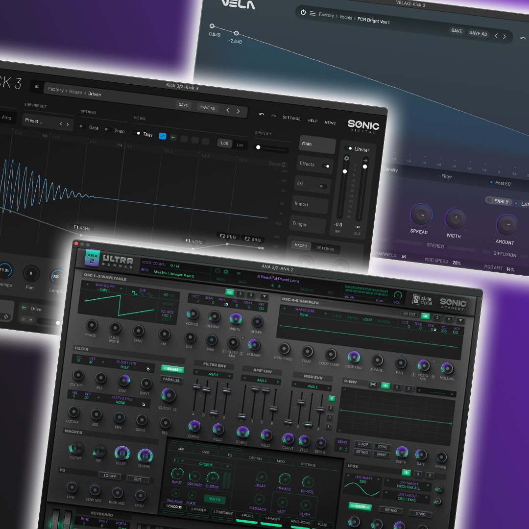Toggle the Effects switch in Kick 3

[x=326, y=166]
